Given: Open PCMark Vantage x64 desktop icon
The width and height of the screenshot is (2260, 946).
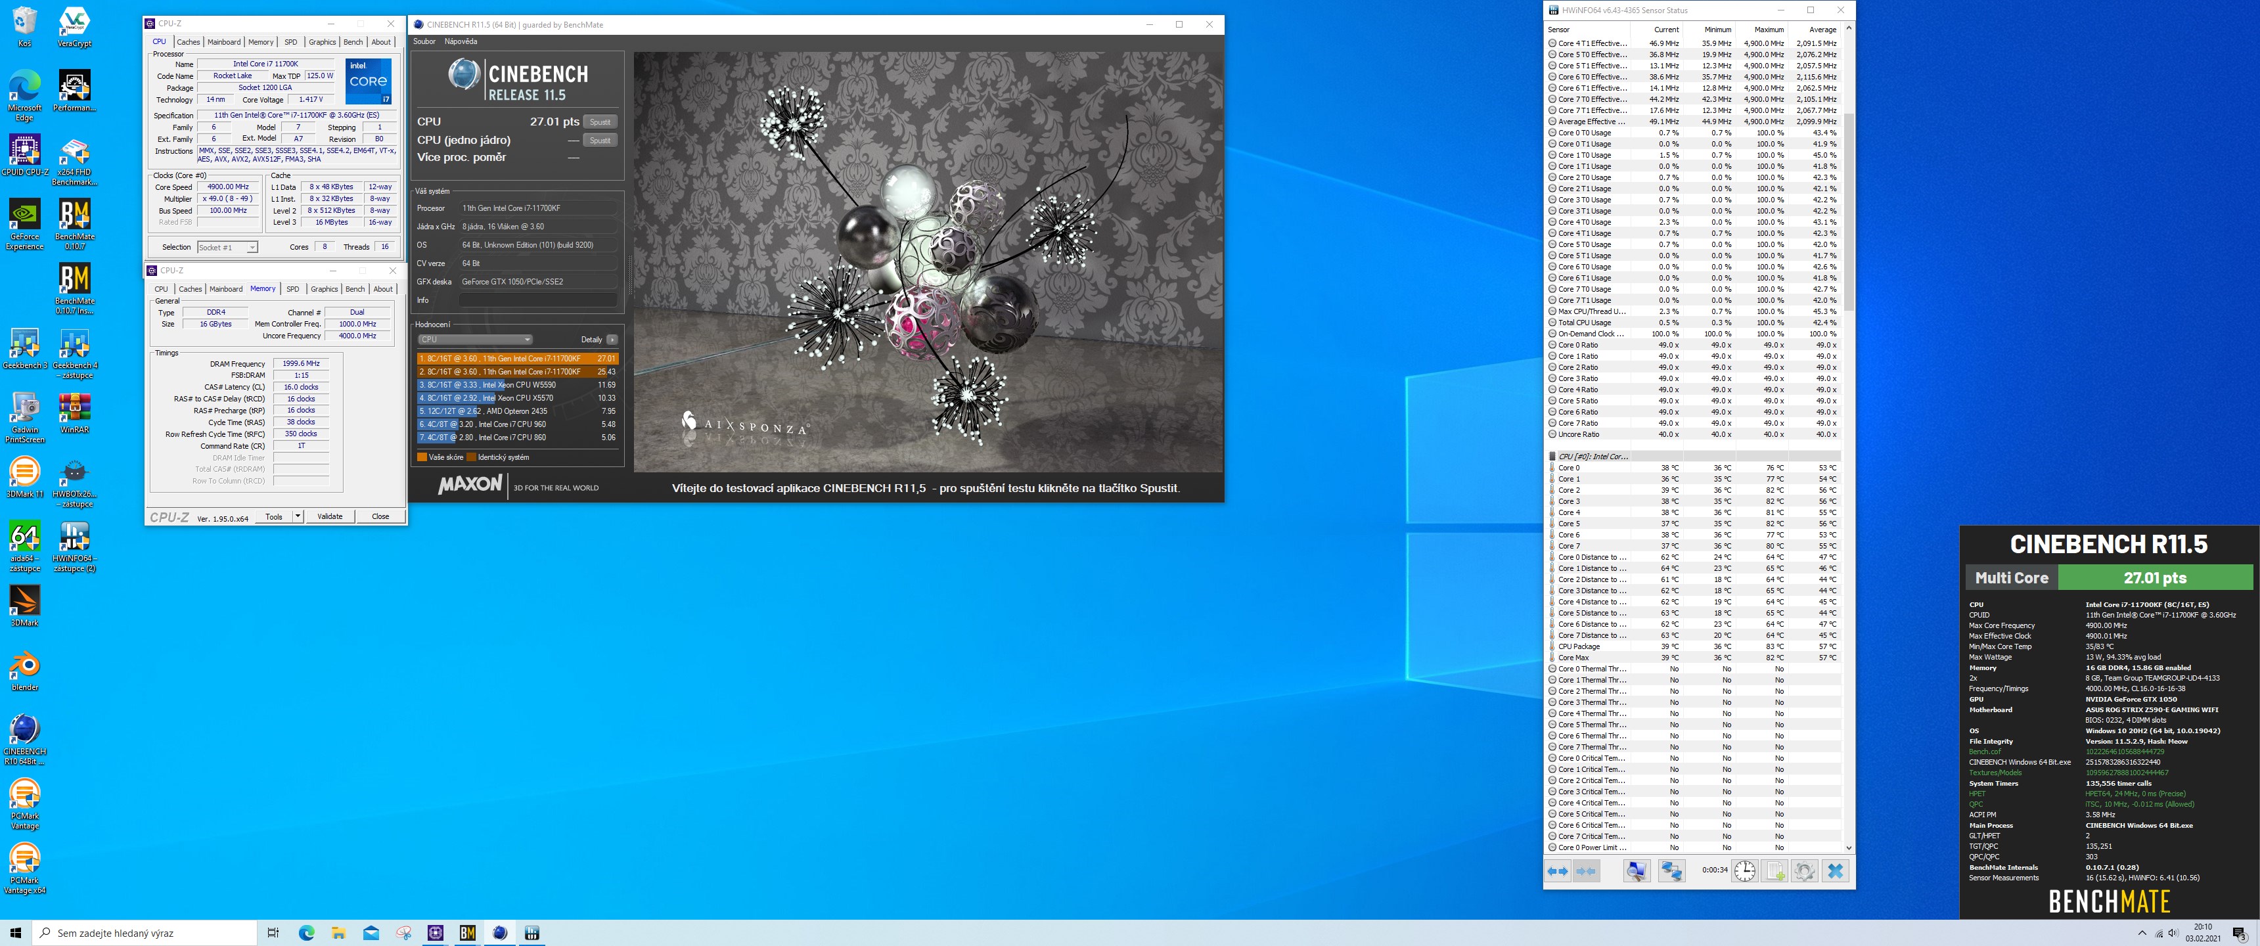Looking at the screenshot, I should click(x=24, y=868).
